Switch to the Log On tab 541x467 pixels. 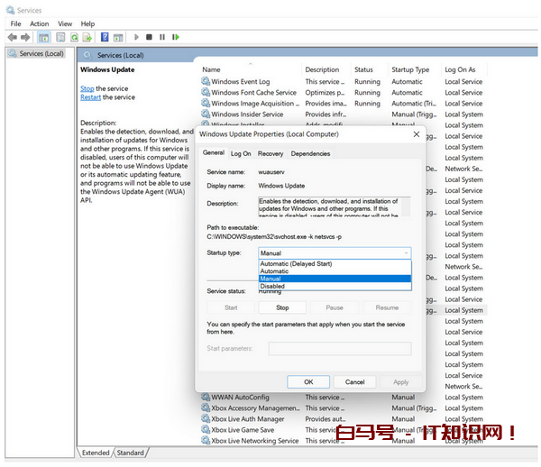click(241, 154)
